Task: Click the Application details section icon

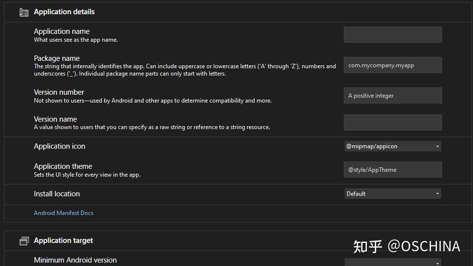Action: point(24,12)
